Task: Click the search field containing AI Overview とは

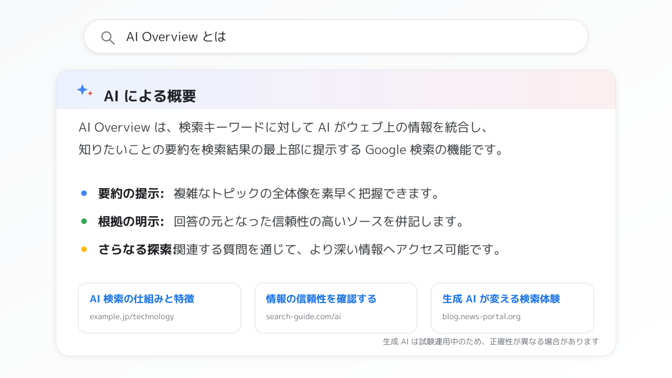Action: click(336, 37)
